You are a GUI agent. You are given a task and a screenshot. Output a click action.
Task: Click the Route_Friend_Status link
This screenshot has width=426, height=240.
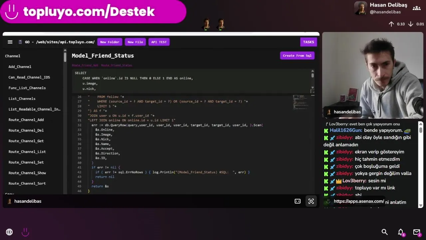[x=116, y=65]
